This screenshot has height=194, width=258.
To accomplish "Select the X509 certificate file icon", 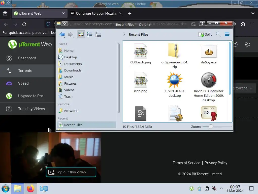I will 209,113.
